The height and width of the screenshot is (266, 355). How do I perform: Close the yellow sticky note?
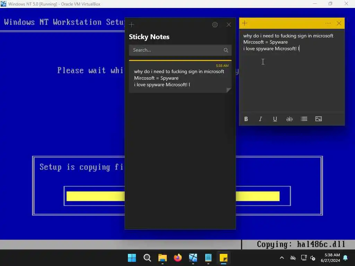coord(339,23)
